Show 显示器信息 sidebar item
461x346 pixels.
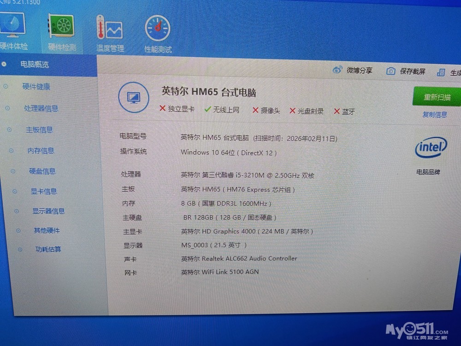point(48,211)
